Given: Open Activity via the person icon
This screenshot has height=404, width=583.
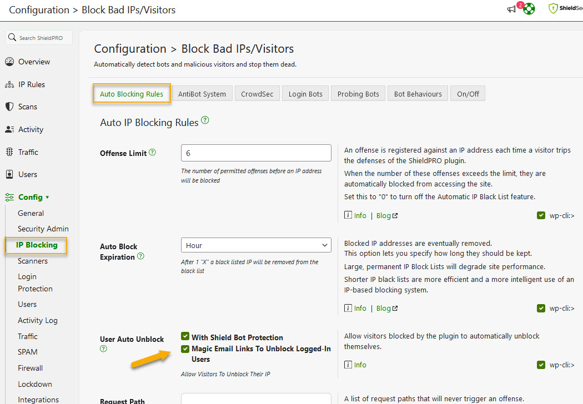Looking at the screenshot, I should (x=9, y=129).
